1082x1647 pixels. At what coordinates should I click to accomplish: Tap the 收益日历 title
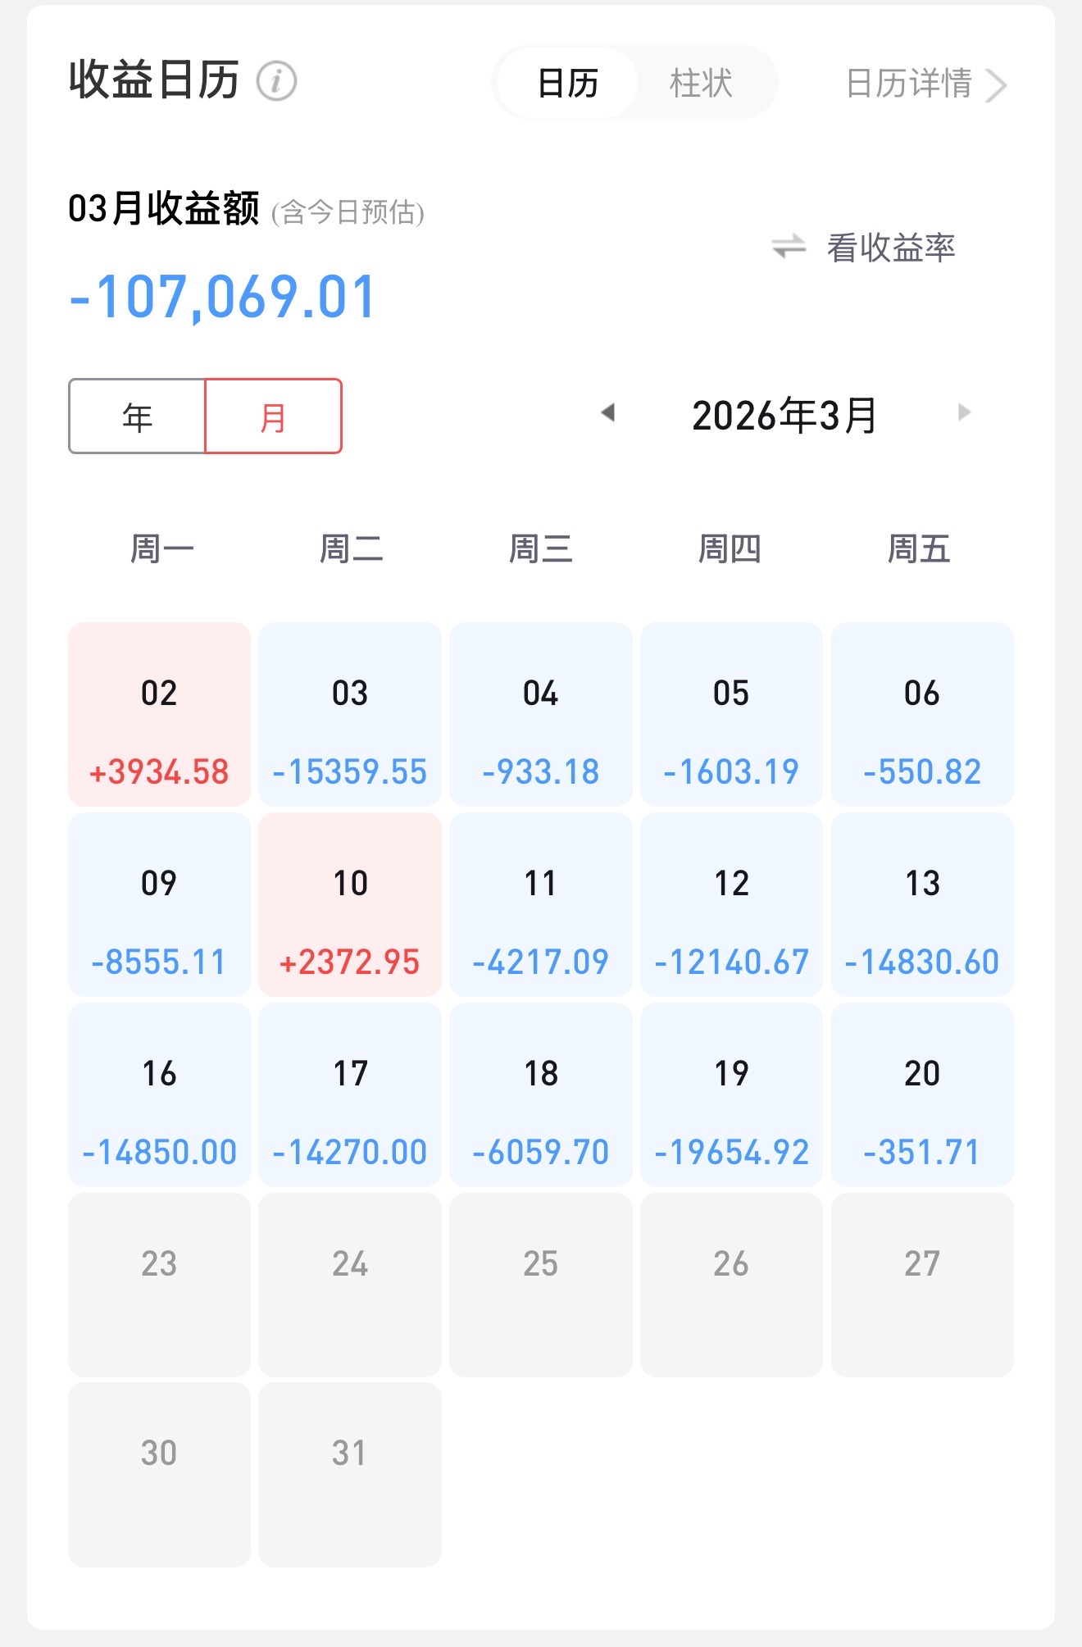(x=154, y=80)
